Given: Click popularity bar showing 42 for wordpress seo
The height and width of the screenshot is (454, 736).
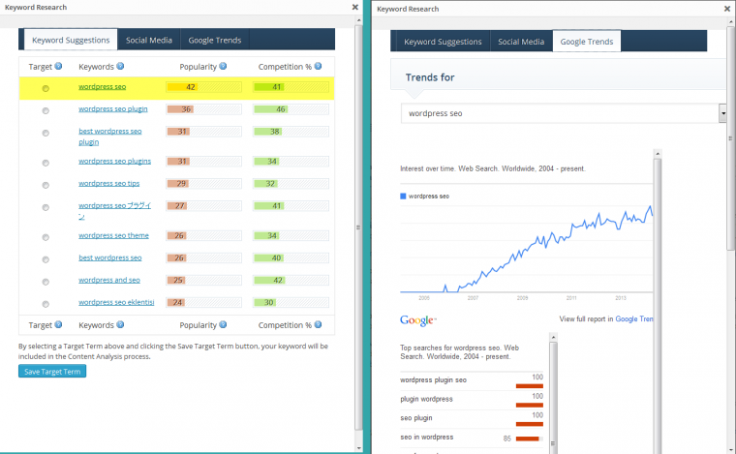Looking at the screenshot, I should [x=203, y=87].
